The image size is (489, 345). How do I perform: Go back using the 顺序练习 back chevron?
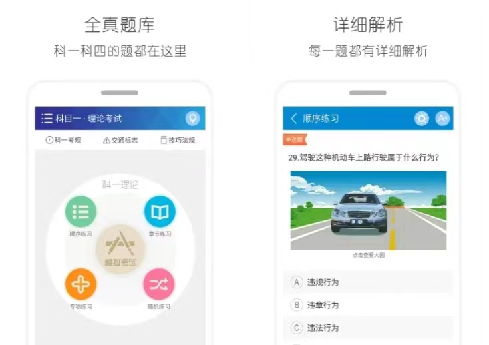coord(294,119)
